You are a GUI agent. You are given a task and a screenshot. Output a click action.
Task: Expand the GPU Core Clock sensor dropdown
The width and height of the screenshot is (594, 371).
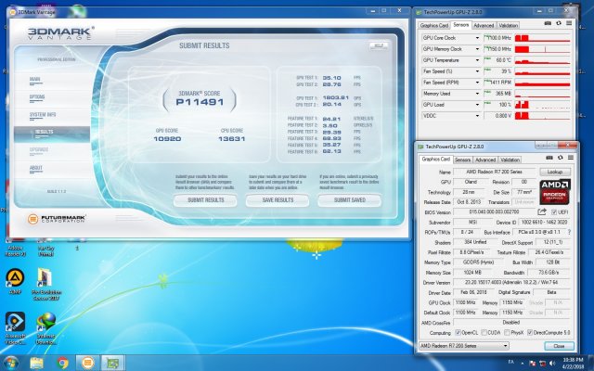(x=476, y=37)
